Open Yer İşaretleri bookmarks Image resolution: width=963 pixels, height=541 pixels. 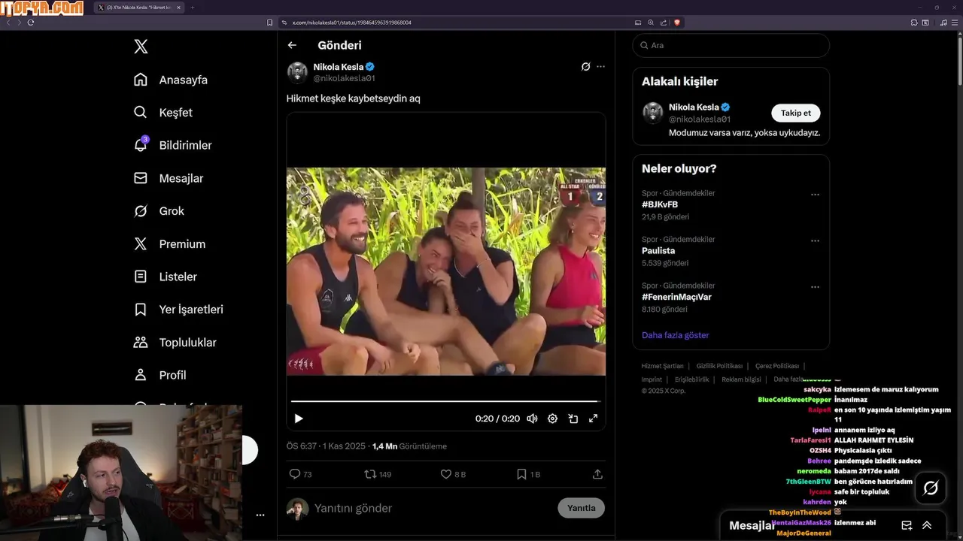pyautogui.click(x=178, y=310)
